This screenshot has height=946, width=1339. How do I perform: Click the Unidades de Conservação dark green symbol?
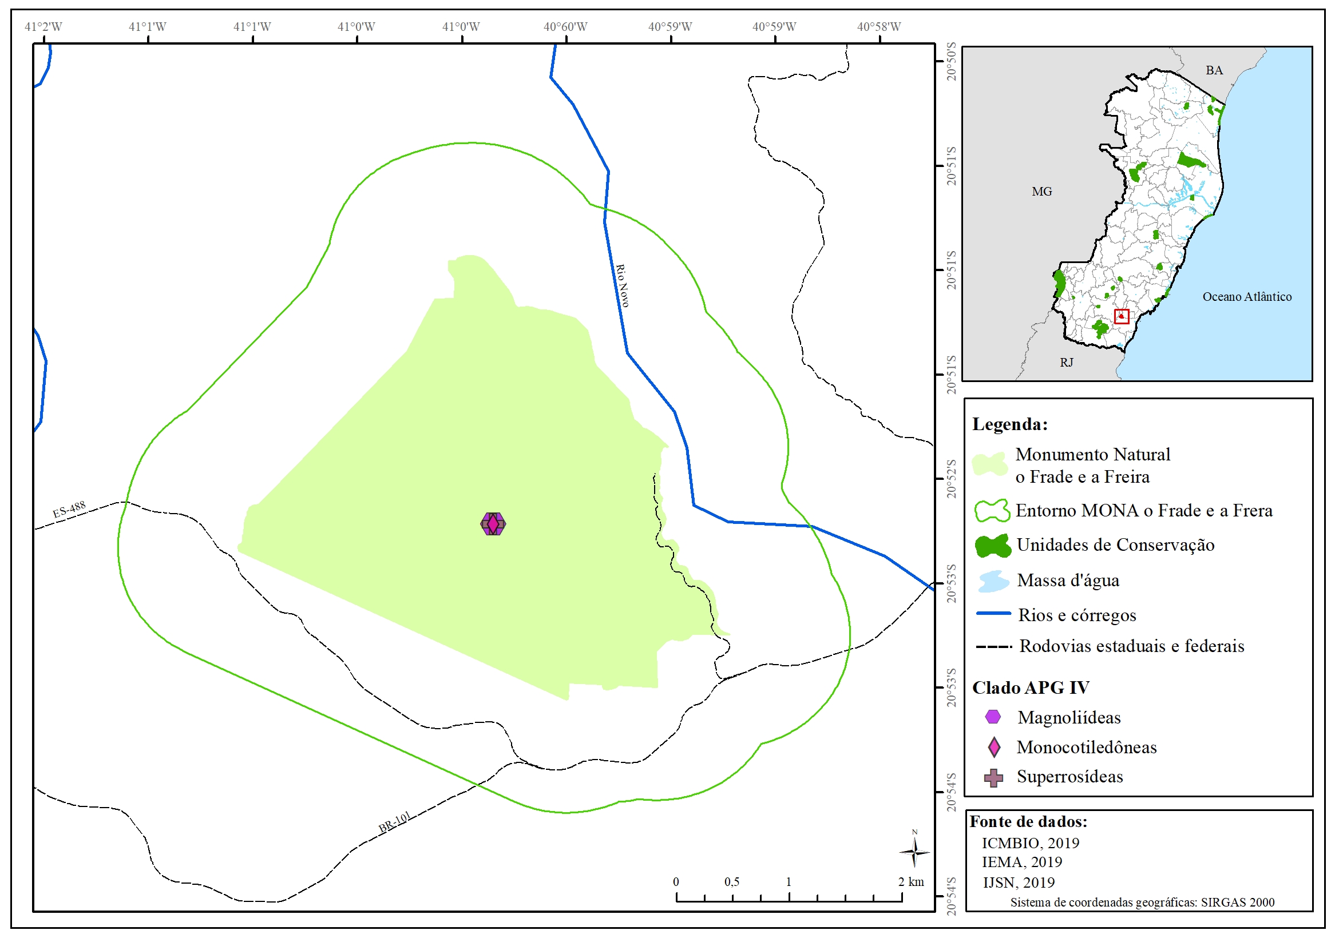tap(993, 546)
